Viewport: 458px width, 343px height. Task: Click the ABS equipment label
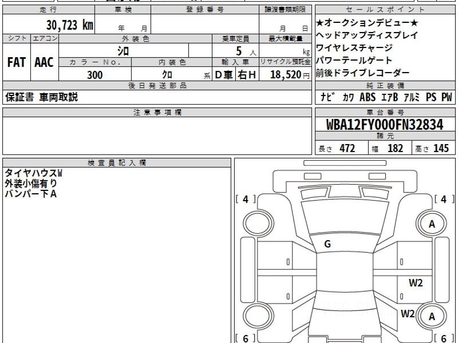pos(367,97)
